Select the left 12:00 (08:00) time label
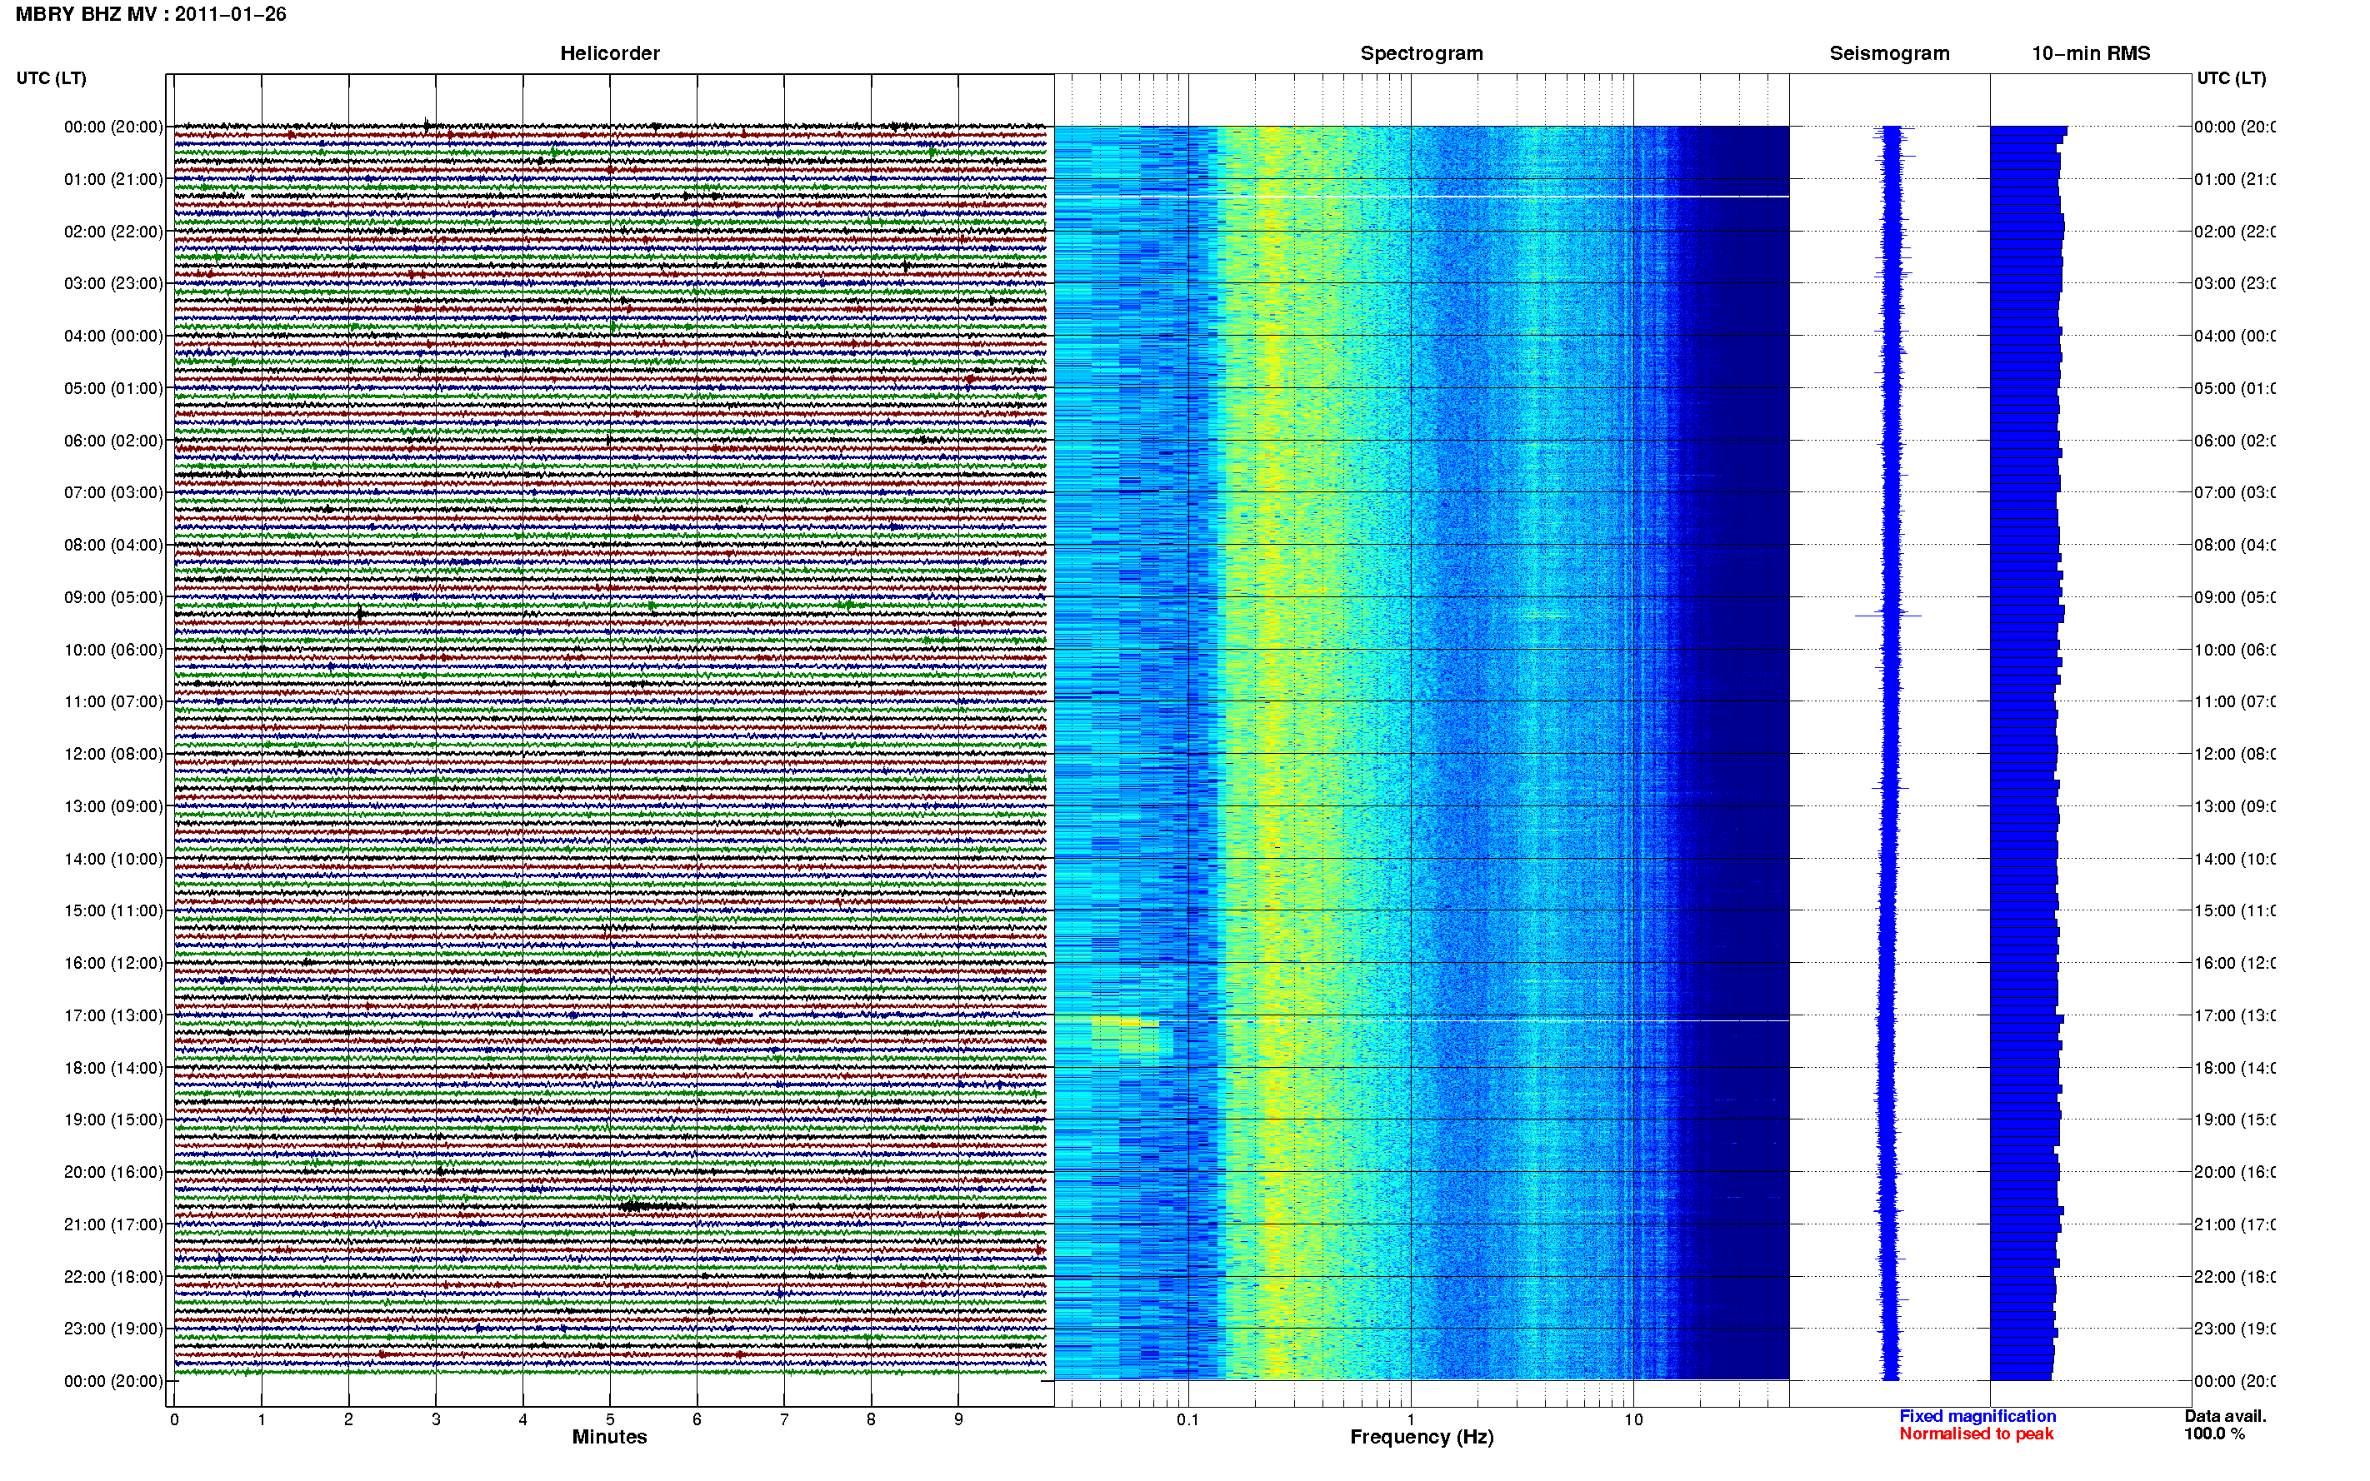Image resolution: width=2370 pixels, height=1481 pixels. (113, 754)
